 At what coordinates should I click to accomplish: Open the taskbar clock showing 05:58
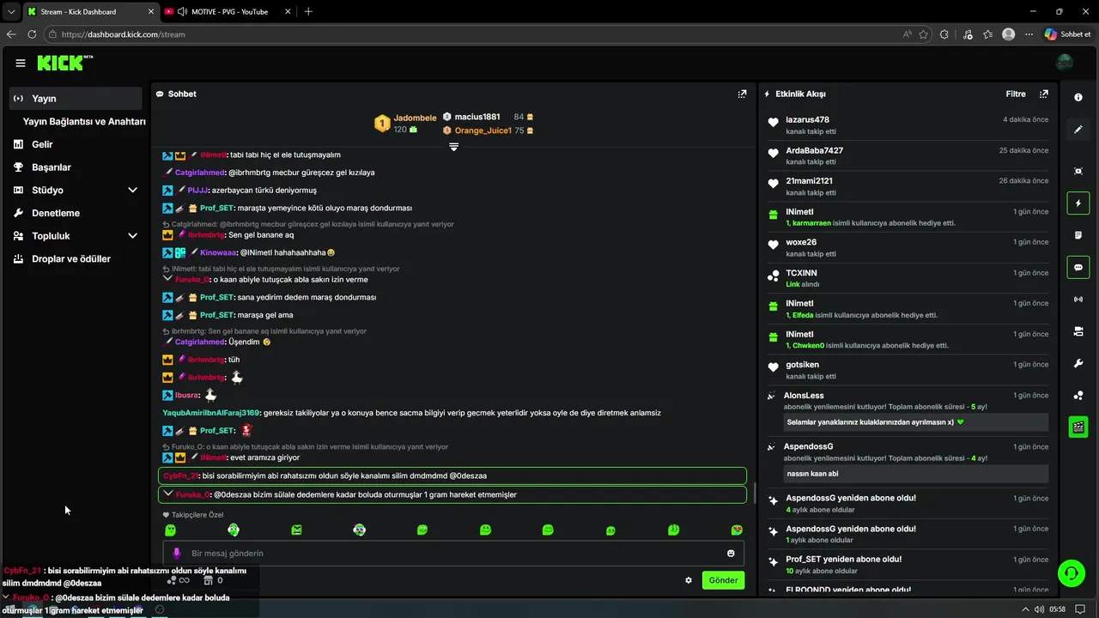[1058, 609]
